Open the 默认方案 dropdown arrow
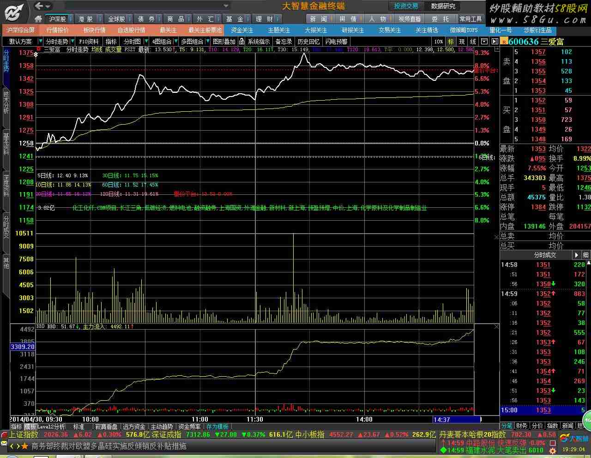 click(40, 42)
